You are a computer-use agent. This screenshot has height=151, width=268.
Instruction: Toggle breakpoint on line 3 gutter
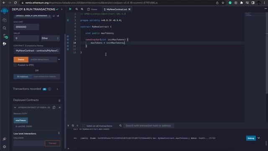68,20
